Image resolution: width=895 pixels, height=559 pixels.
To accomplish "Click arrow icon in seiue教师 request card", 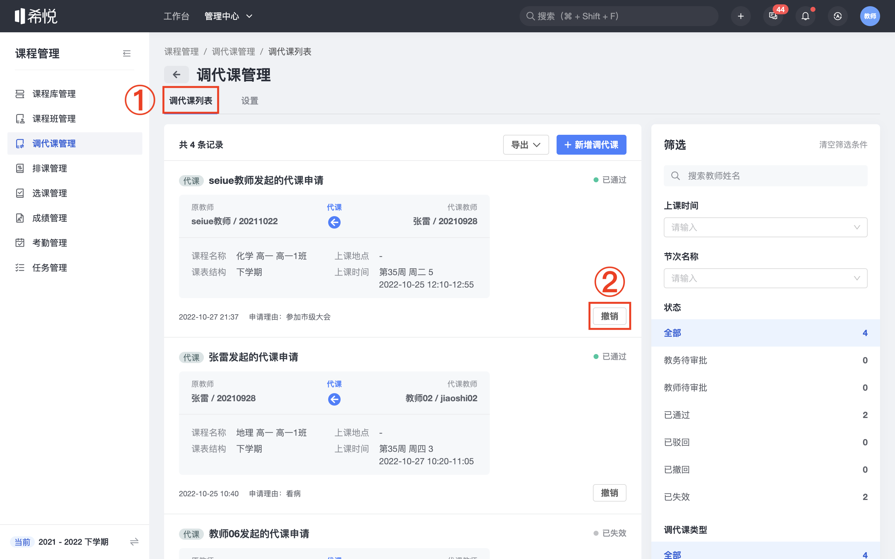I will pos(334,222).
